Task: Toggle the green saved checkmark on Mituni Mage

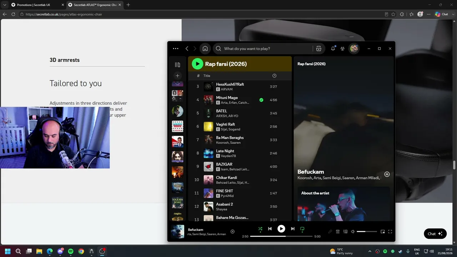Action: (x=261, y=100)
